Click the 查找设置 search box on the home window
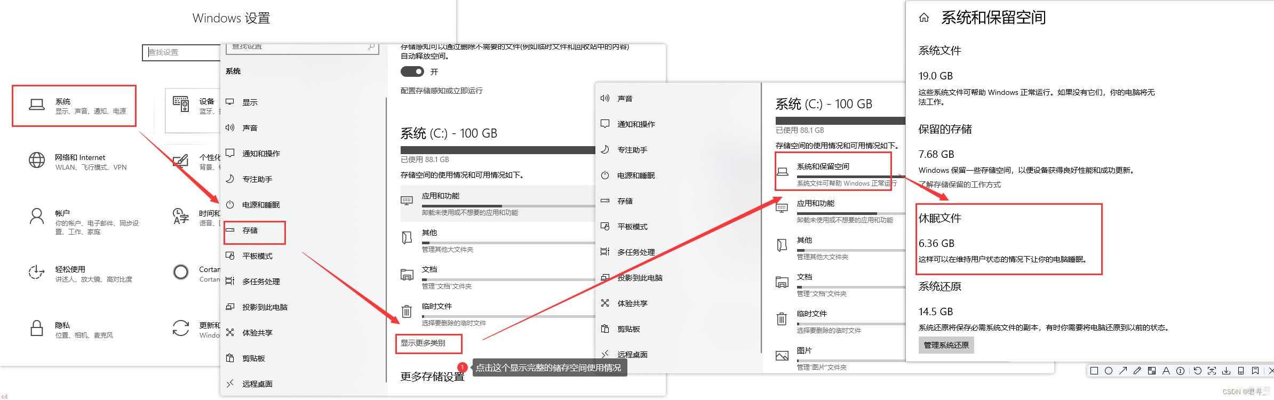This screenshot has width=1274, height=400. pos(181,52)
